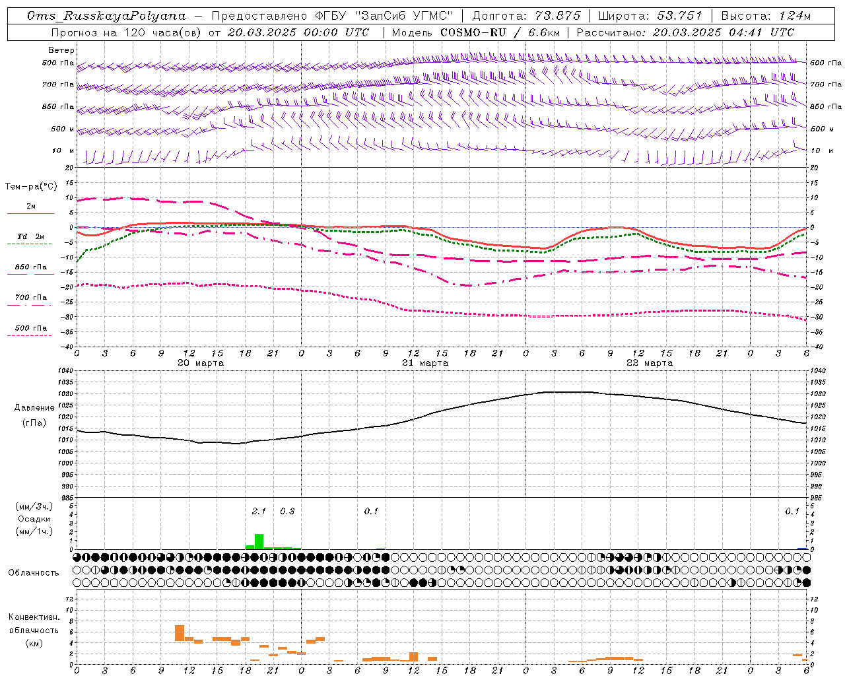
Task: Select the Тем-ра(°C) axis label
Action: pos(31,187)
